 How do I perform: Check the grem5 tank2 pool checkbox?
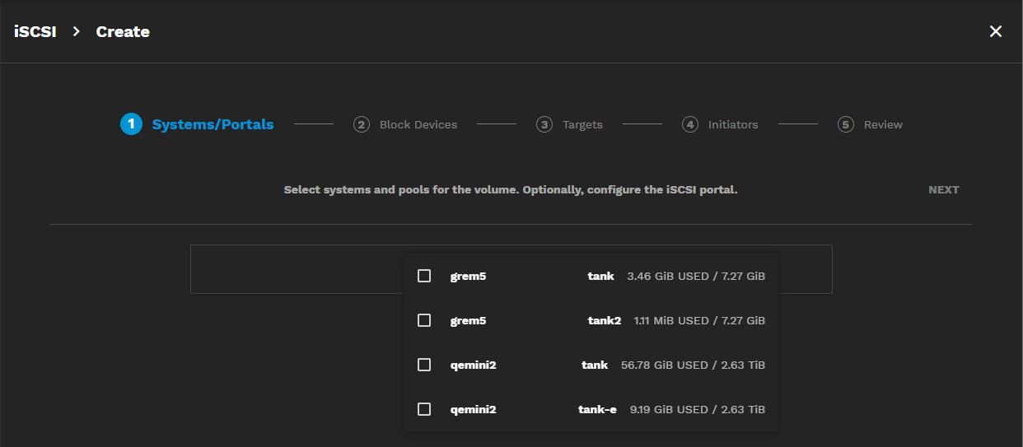[x=424, y=320]
